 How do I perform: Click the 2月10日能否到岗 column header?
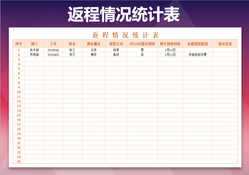(x=142, y=44)
